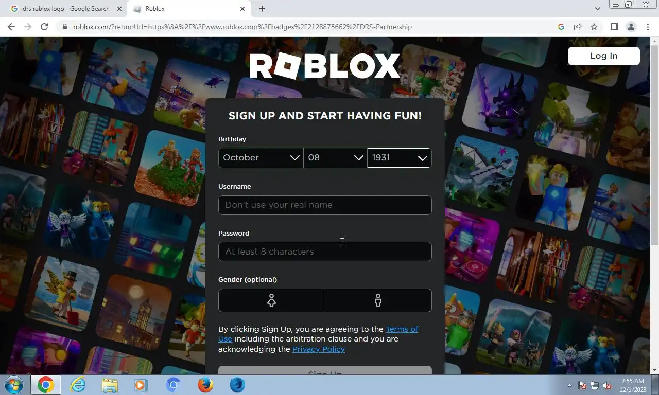Close the Roblox tab
659x395 pixels.
(x=242, y=9)
